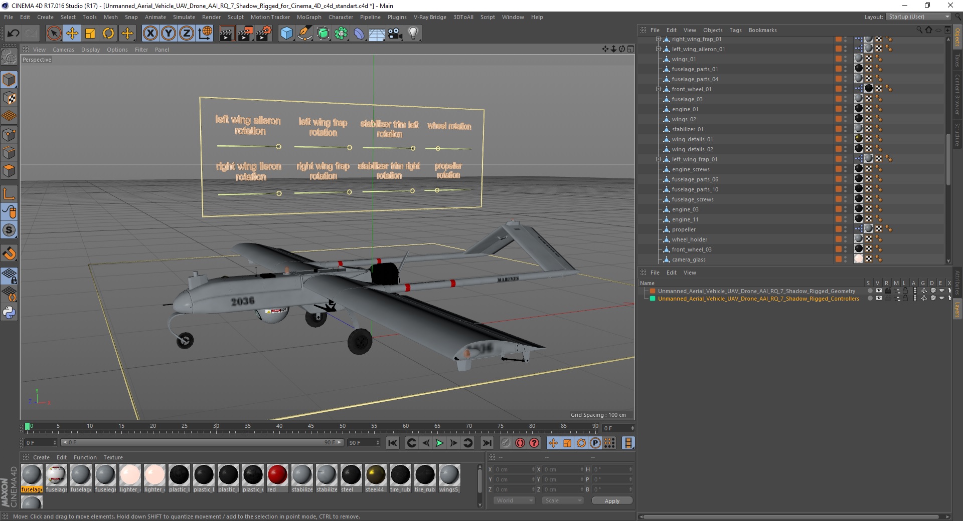Viewport: 963px width, 521px height.
Task: Open material manager Create menu
Action: [41, 457]
